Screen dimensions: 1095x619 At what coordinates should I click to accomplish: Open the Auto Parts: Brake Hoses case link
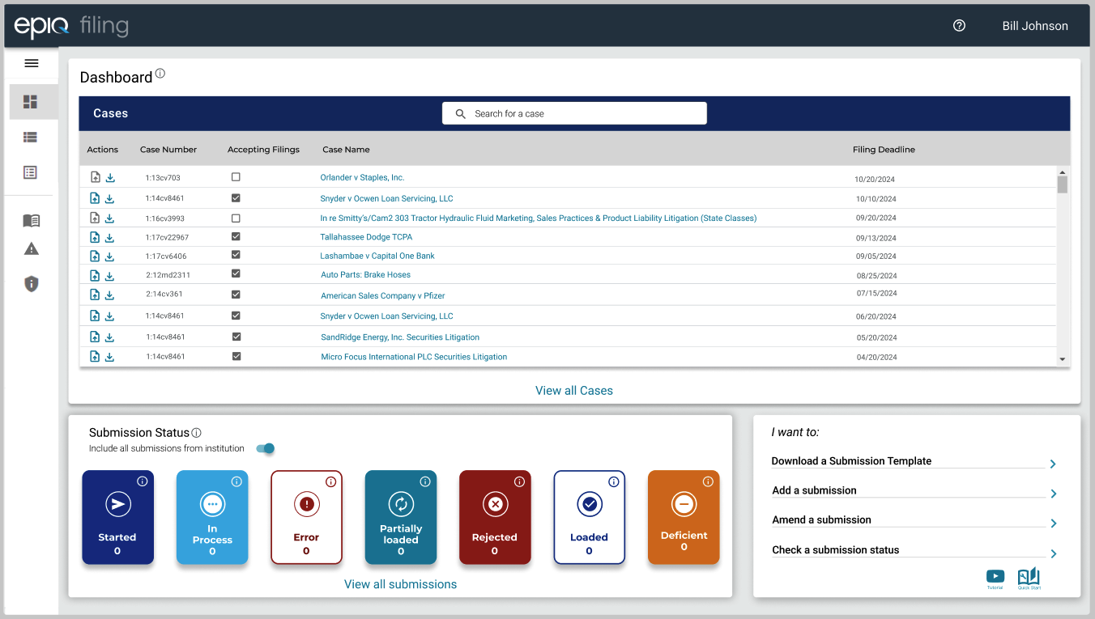(365, 275)
